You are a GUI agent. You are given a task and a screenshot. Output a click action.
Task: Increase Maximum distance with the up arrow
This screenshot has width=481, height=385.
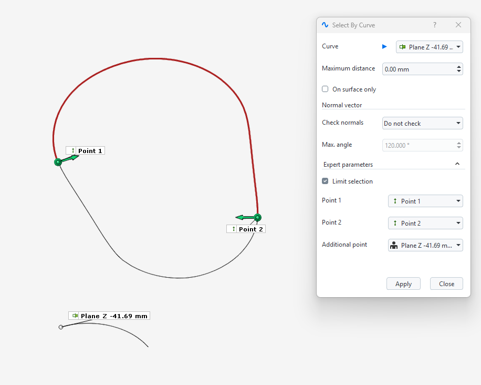click(x=459, y=66)
